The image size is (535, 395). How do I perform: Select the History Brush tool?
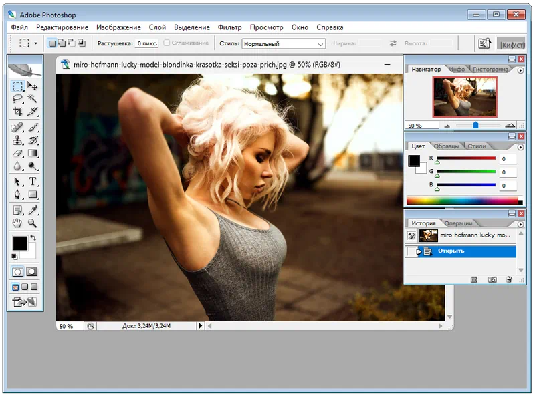tap(33, 140)
